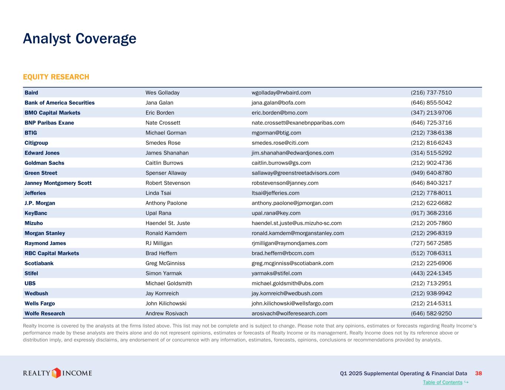
Task: Click the Analyst Coverage page title
Action: pos(80,38)
